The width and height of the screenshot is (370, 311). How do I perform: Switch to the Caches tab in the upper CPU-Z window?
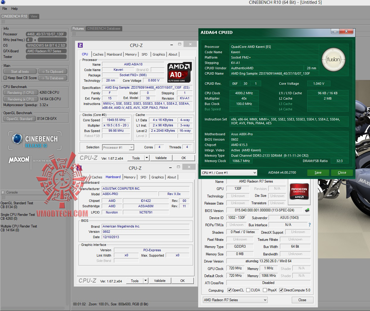click(98, 54)
